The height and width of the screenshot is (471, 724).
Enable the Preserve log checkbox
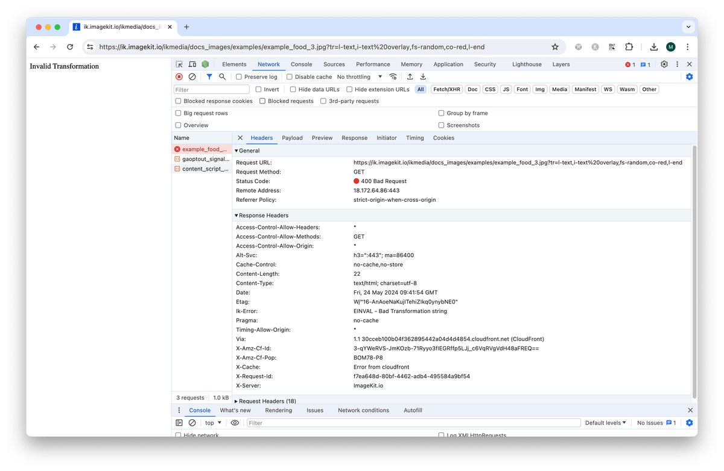239,77
